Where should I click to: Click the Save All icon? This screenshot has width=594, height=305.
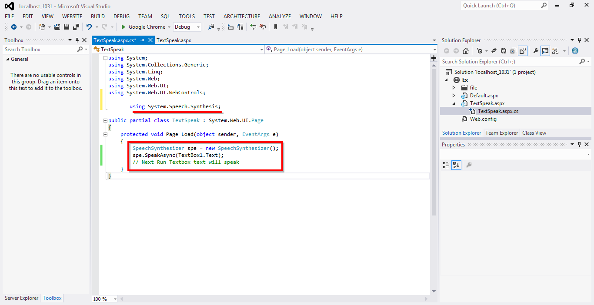click(x=76, y=27)
